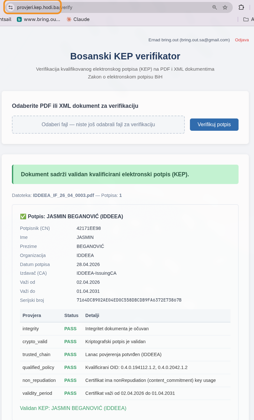254x420 pixels.
Task: Click the Organizacija value IDDEEA
Action: coord(85,255)
